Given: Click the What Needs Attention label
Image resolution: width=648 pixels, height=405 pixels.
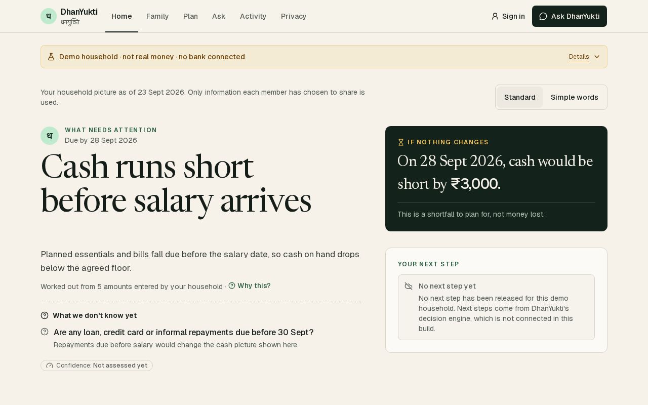Looking at the screenshot, I should click(x=111, y=130).
